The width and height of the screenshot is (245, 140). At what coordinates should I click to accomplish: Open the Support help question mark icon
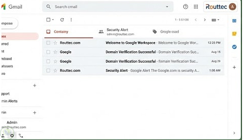coord(186,7)
